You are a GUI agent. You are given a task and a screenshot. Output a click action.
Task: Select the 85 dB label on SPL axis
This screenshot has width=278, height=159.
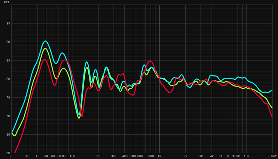pos(8,60)
